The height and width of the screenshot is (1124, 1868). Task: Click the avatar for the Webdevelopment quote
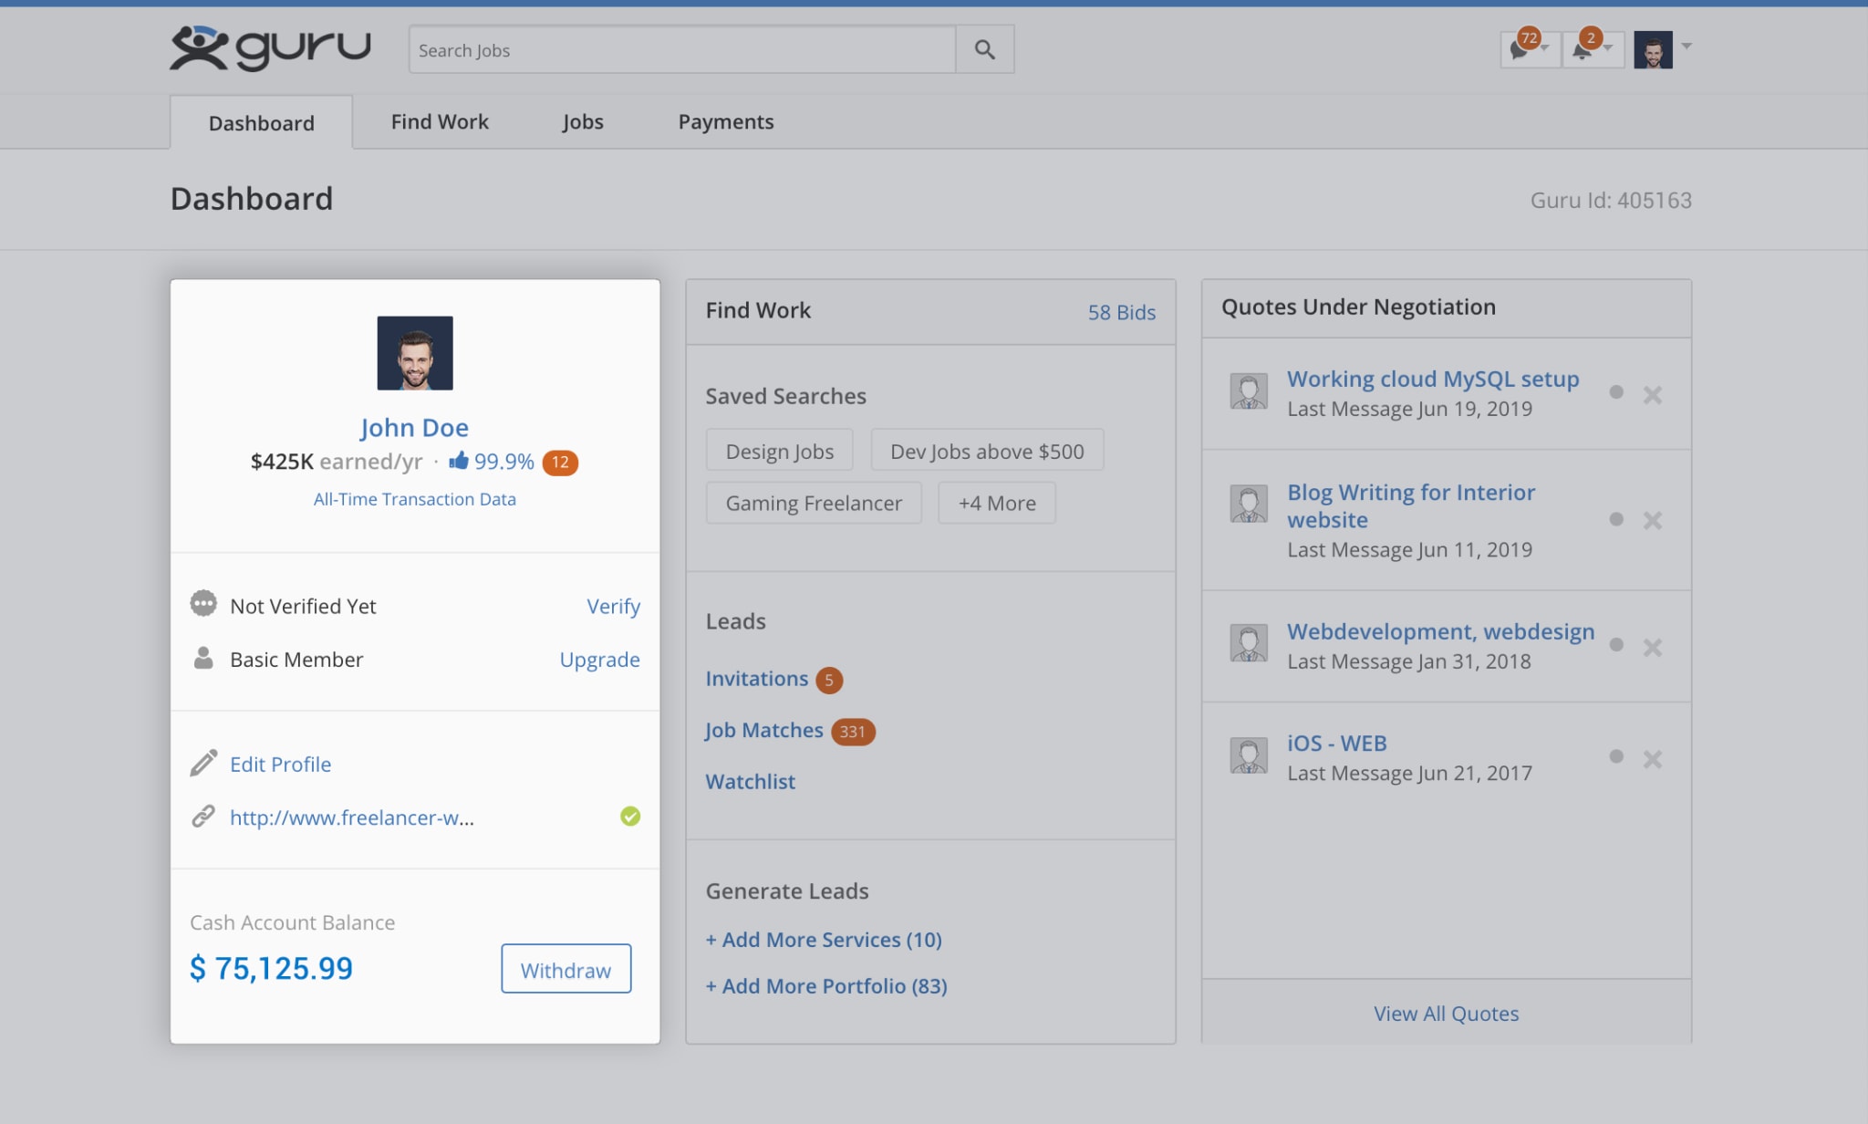coord(1249,643)
